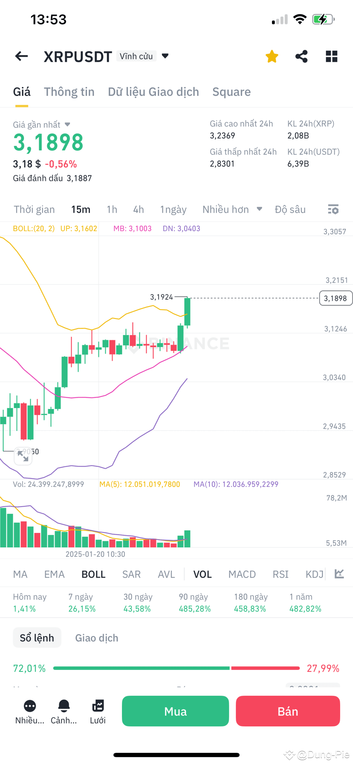Open chart display settings icon beside Độ sâu
The image size is (353, 764).
(333, 209)
